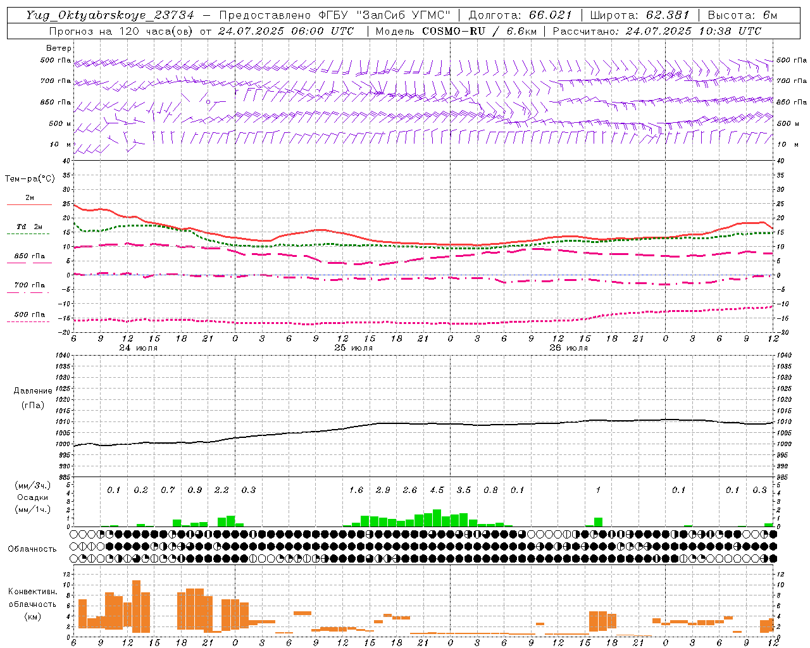810x648 pixels.
Task: Click the elevation label Высота: 6м
Action: (742, 15)
